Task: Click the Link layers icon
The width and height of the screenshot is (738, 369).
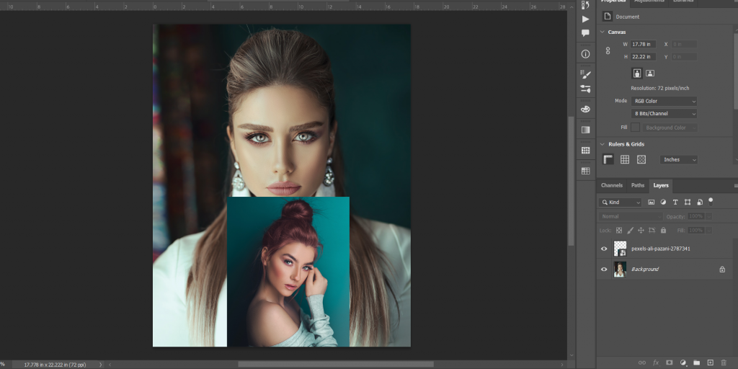Action: [642, 363]
